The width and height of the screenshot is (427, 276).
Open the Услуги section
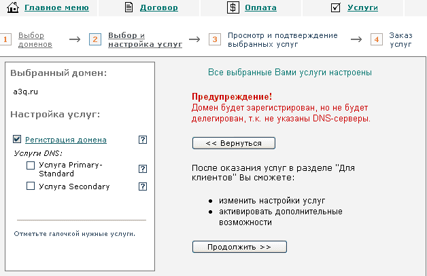click(x=362, y=8)
